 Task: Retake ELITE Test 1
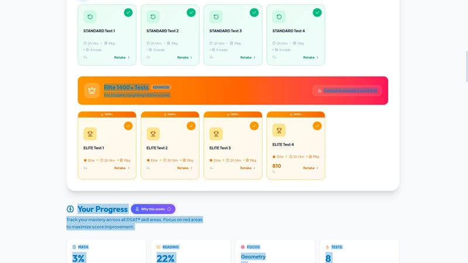122,168
